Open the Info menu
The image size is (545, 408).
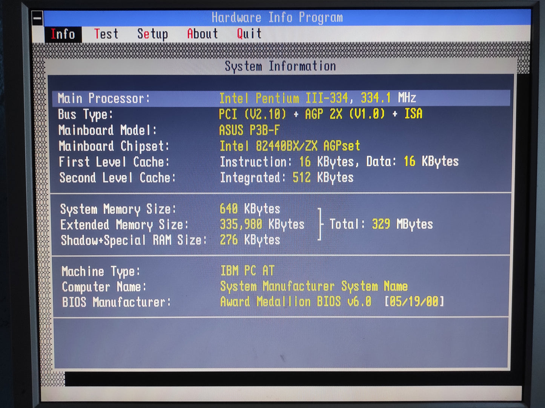63,34
